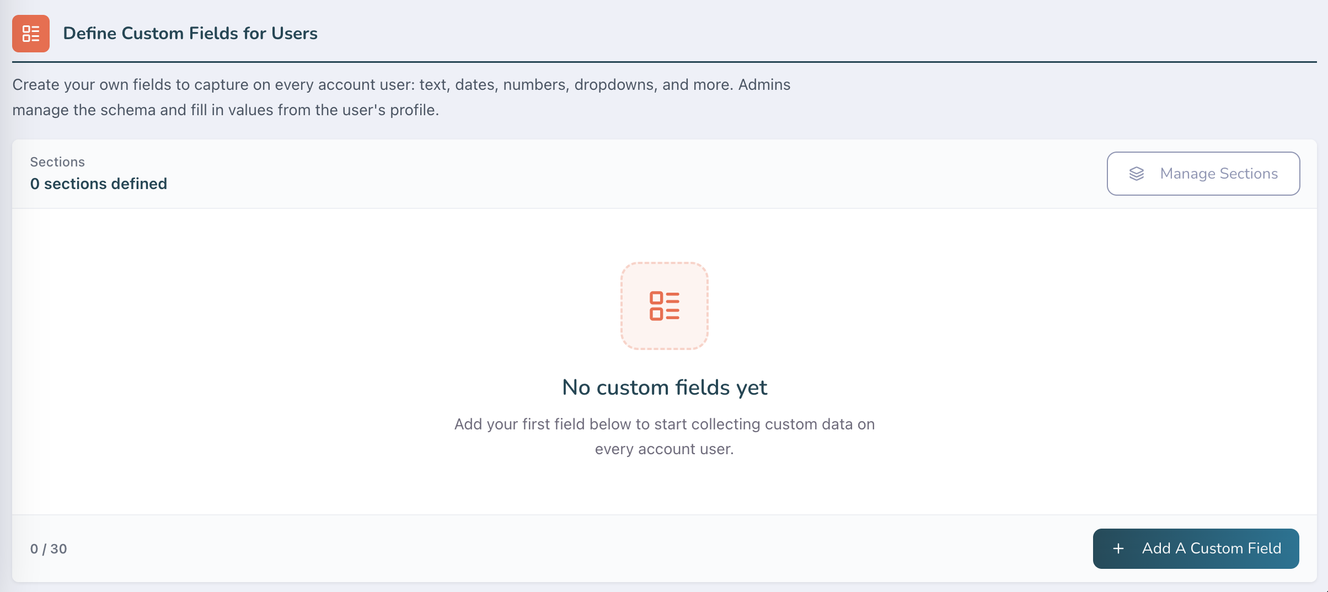Click the horizontal divider under the heading
The height and width of the screenshot is (592, 1328).
point(665,62)
